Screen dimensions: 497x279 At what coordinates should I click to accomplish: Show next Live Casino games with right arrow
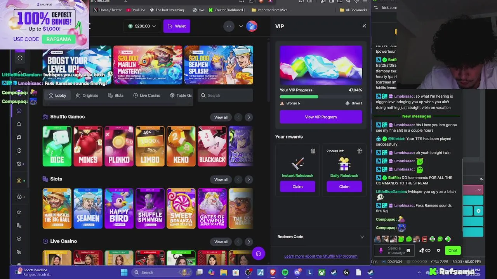click(249, 242)
